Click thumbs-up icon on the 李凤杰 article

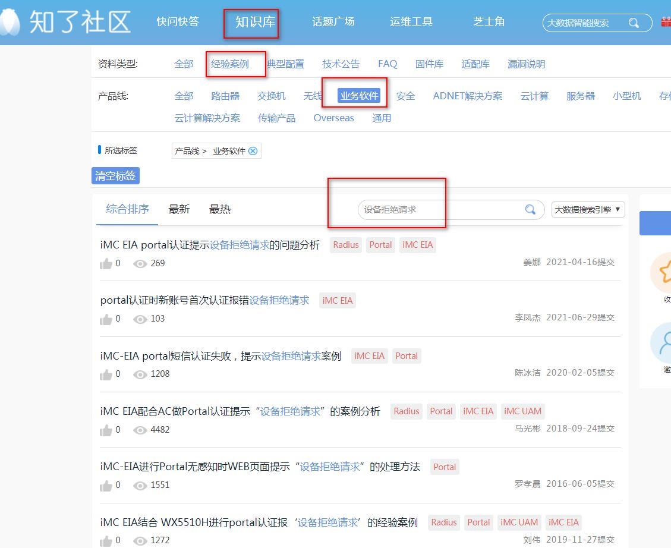tap(106, 319)
